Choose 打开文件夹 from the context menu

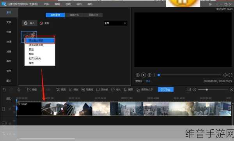coord(35,58)
